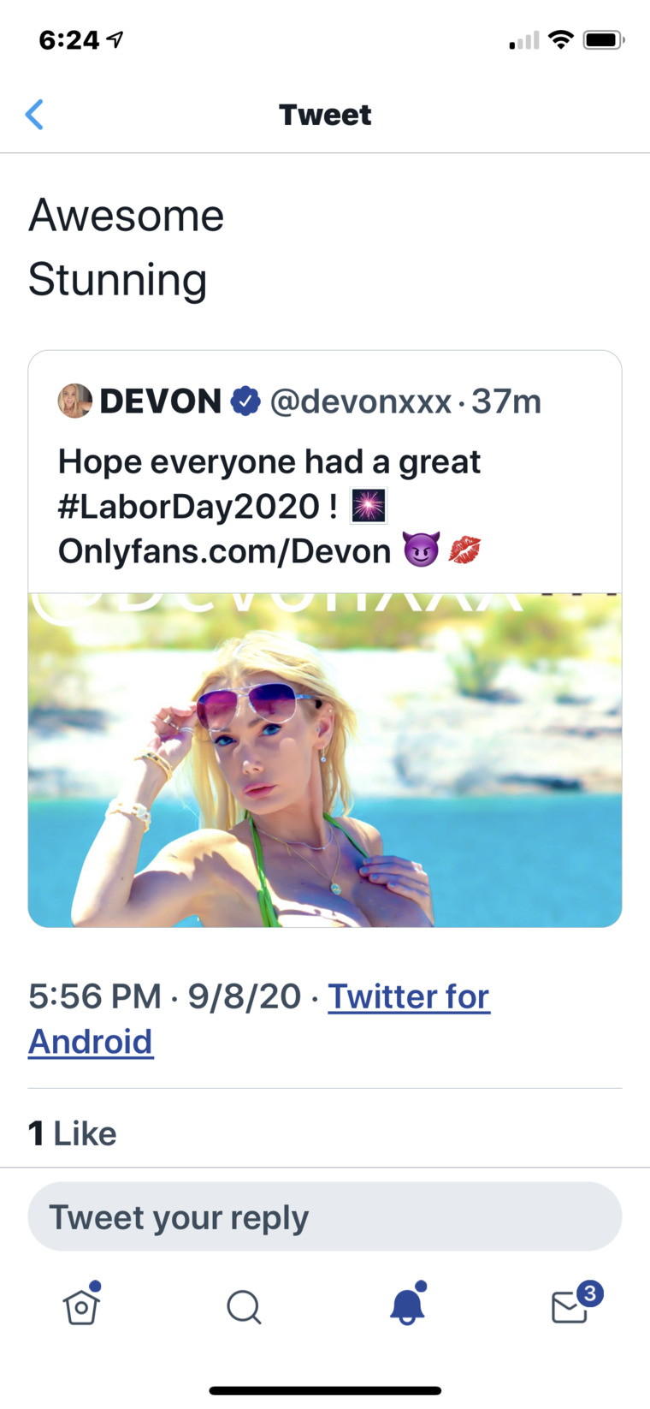Tap the Tweet your reply field
This screenshot has width=650, height=1409.
(325, 1216)
